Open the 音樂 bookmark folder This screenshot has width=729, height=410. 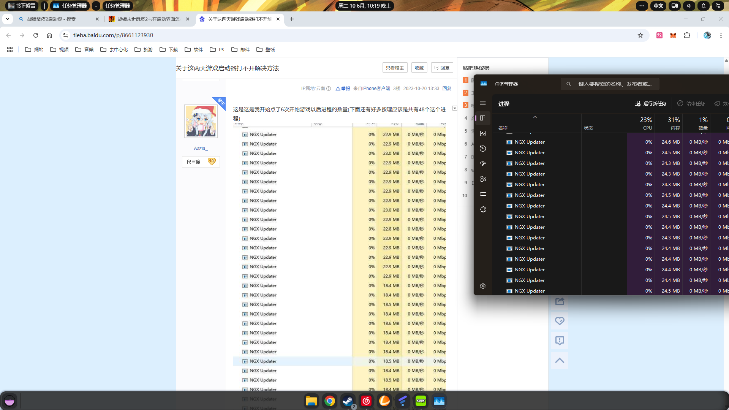(x=84, y=49)
